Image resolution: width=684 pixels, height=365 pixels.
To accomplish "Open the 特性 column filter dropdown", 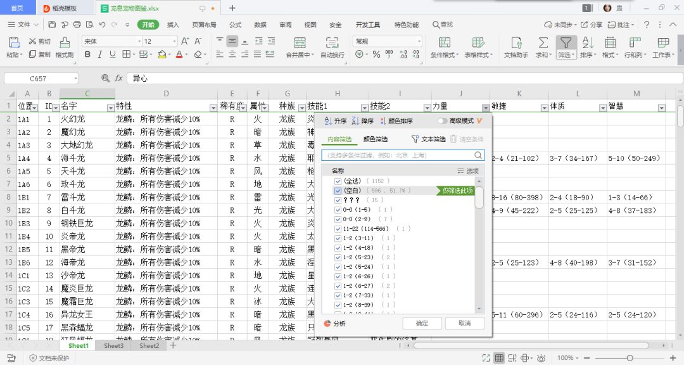I will [213, 107].
